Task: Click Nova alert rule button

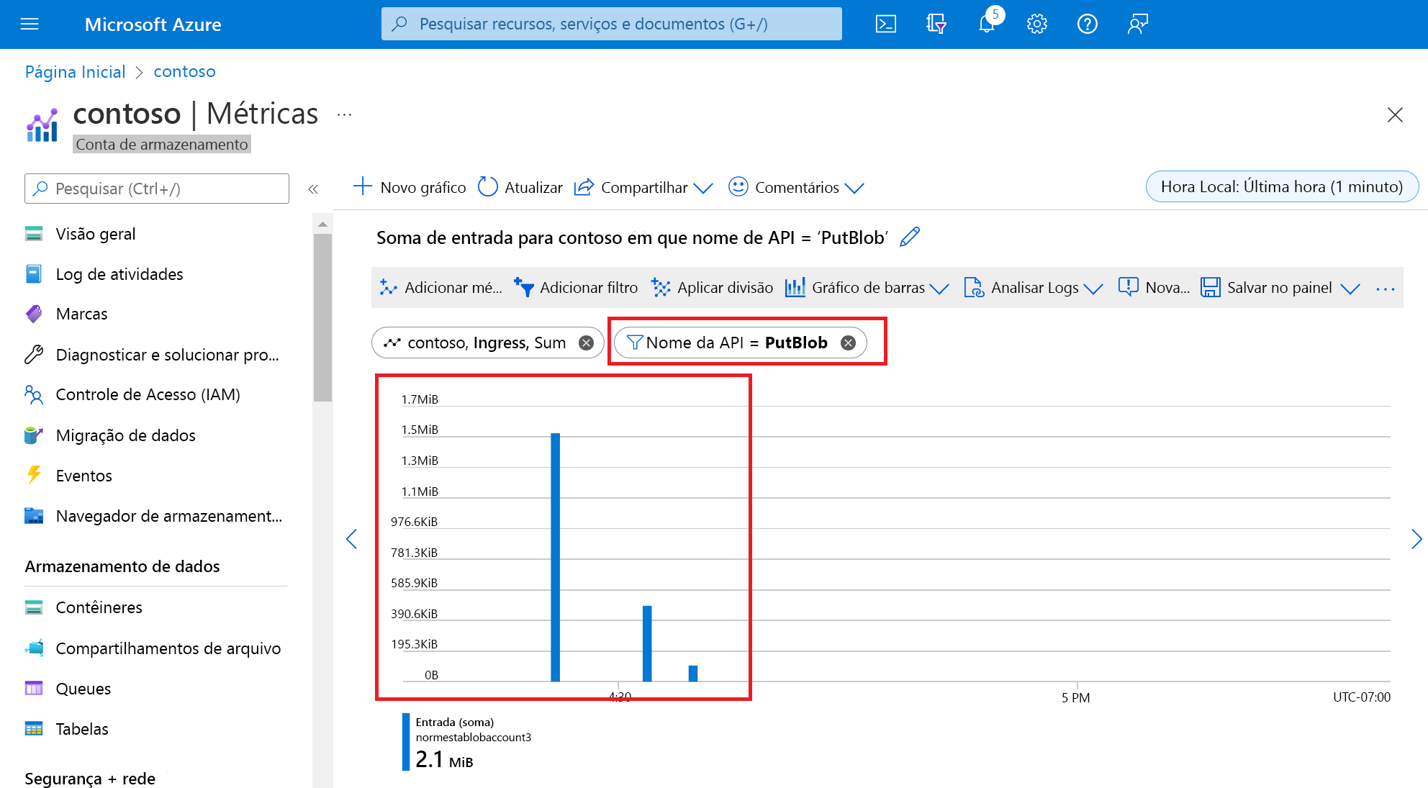Action: tap(1154, 288)
